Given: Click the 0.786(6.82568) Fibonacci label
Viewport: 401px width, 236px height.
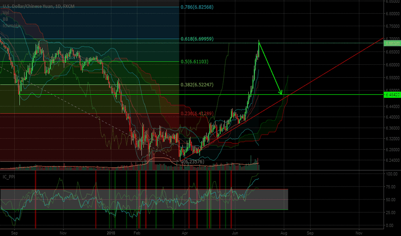Looking at the screenshot, I should [x=197, y=7].
